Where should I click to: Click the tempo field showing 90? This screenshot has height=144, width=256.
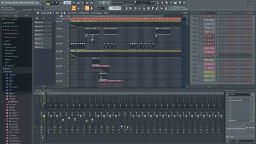coord(67,3)
